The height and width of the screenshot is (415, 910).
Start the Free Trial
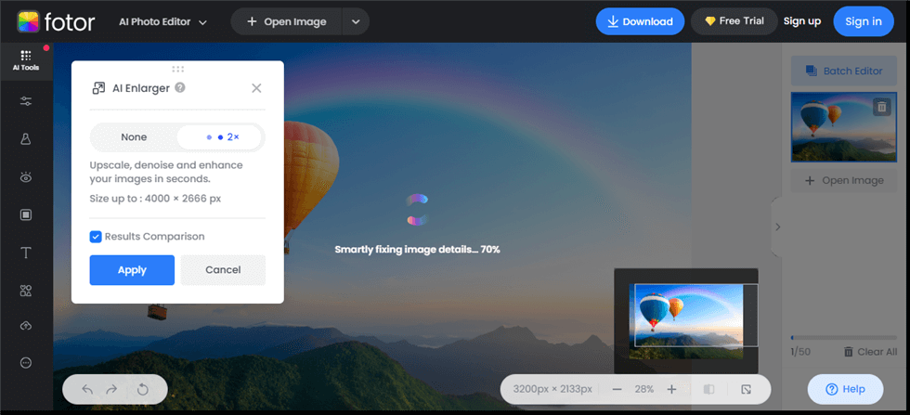(734, 21)
